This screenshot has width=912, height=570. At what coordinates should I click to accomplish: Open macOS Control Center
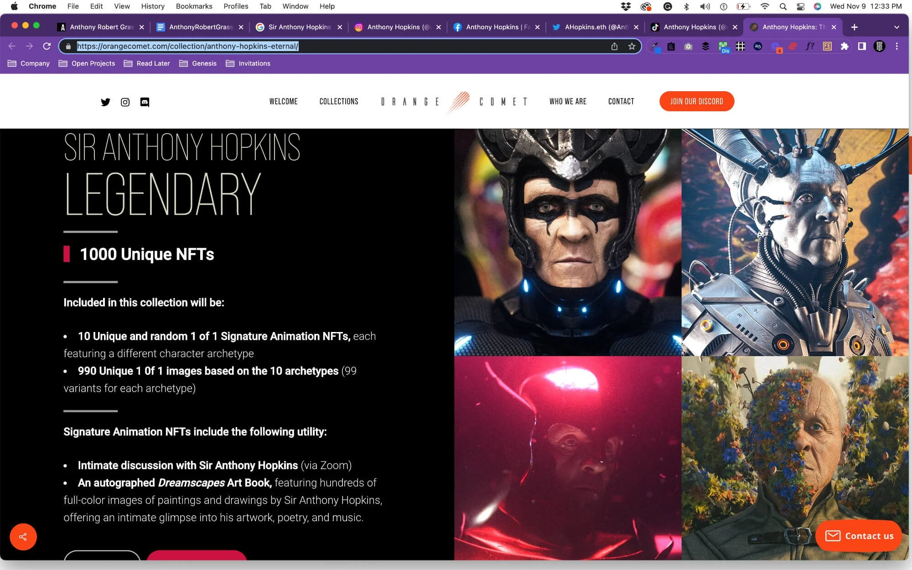[x=800, y=6]
